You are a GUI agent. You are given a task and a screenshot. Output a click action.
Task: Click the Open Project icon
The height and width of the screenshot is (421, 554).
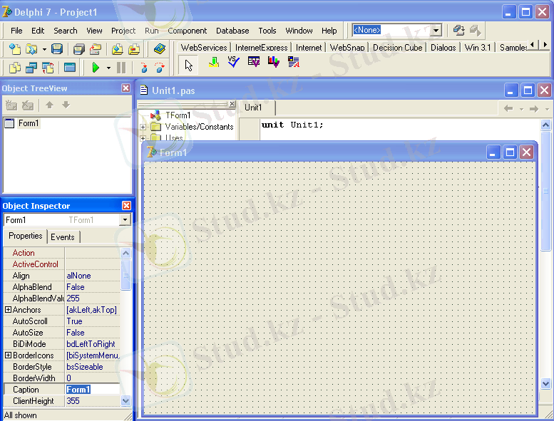(x=96, y=49)
